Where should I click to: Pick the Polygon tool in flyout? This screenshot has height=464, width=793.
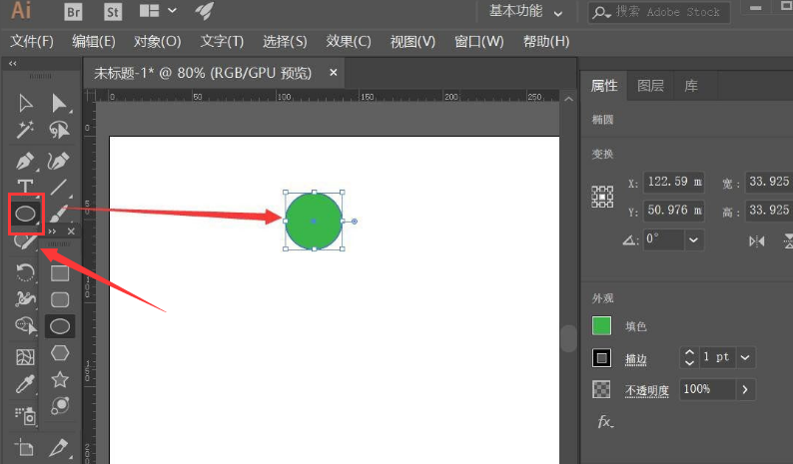tap(60, 352)
